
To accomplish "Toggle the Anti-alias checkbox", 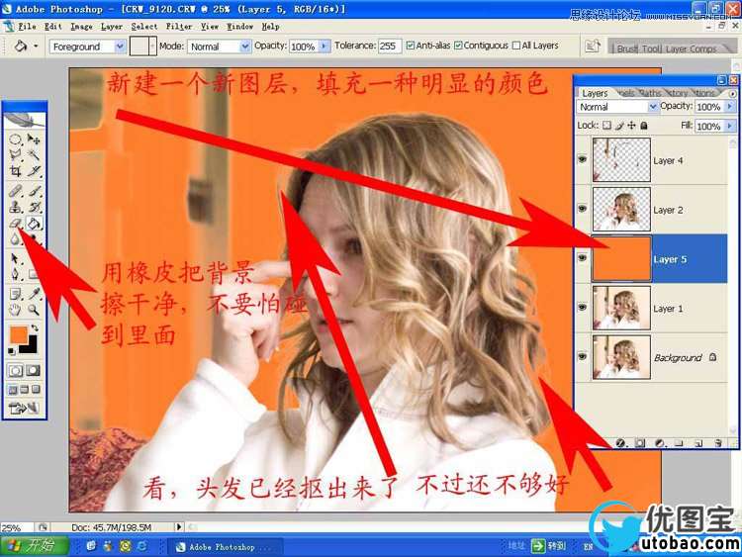I will click(x=411, y=46).
